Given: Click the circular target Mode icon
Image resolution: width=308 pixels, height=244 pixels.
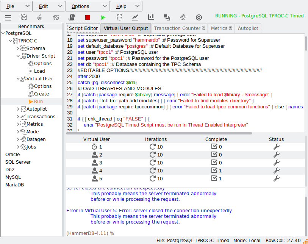Looking at the screenshot, I should click(199, 17).
